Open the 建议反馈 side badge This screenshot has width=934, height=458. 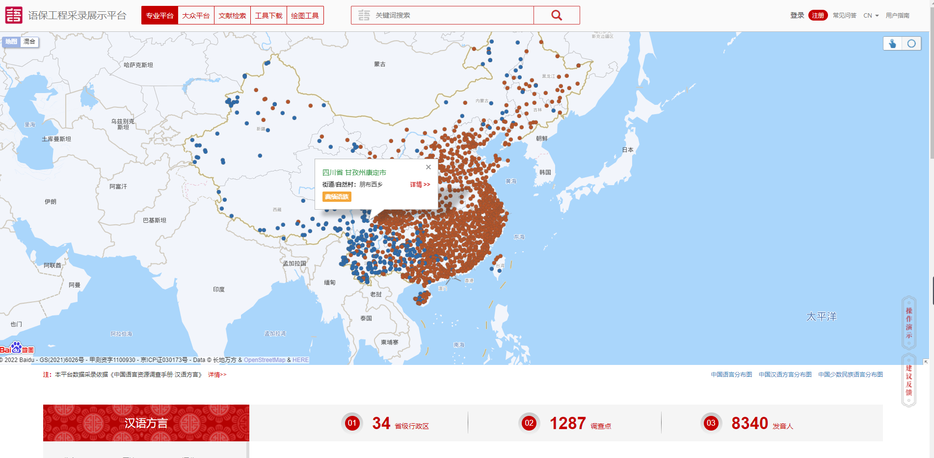pyautogui.click(x=909, y=380)
